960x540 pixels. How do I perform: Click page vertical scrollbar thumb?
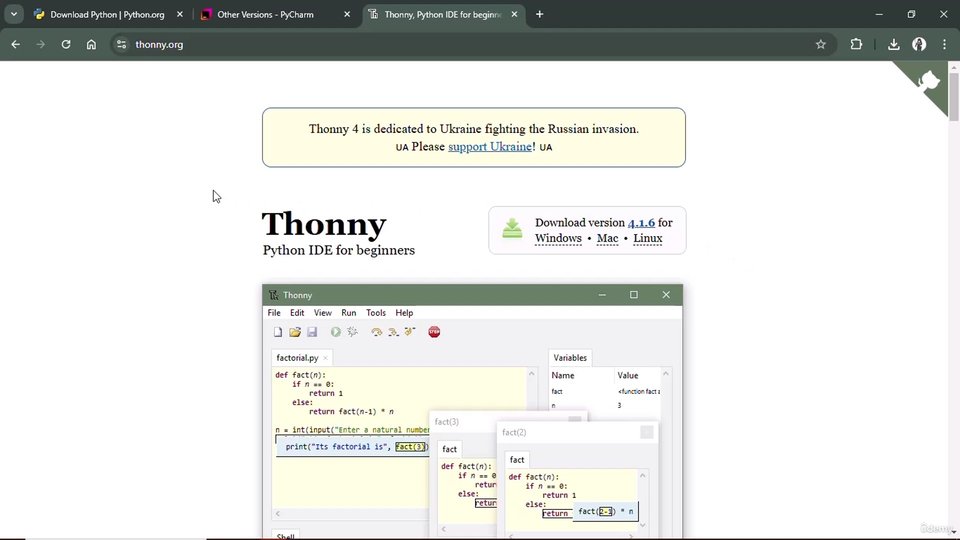coord(954,96)
